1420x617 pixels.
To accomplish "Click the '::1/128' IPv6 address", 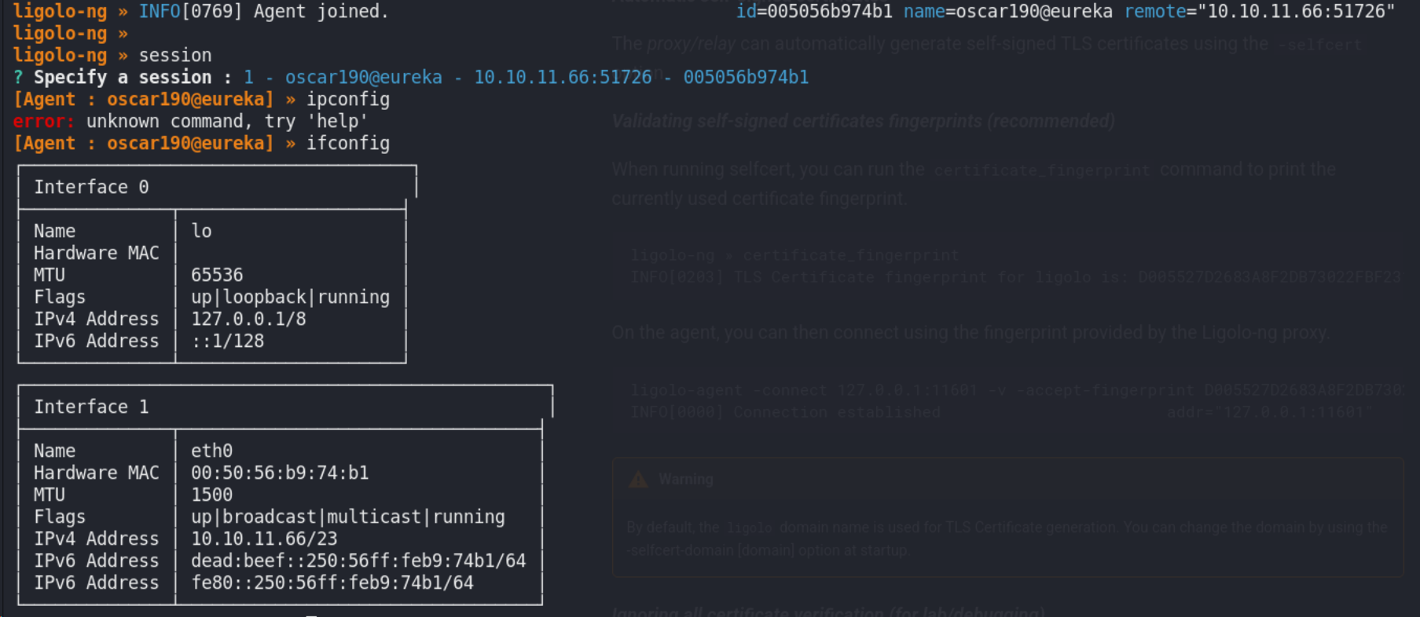I will pyautogui.click(x=227, y=341).
